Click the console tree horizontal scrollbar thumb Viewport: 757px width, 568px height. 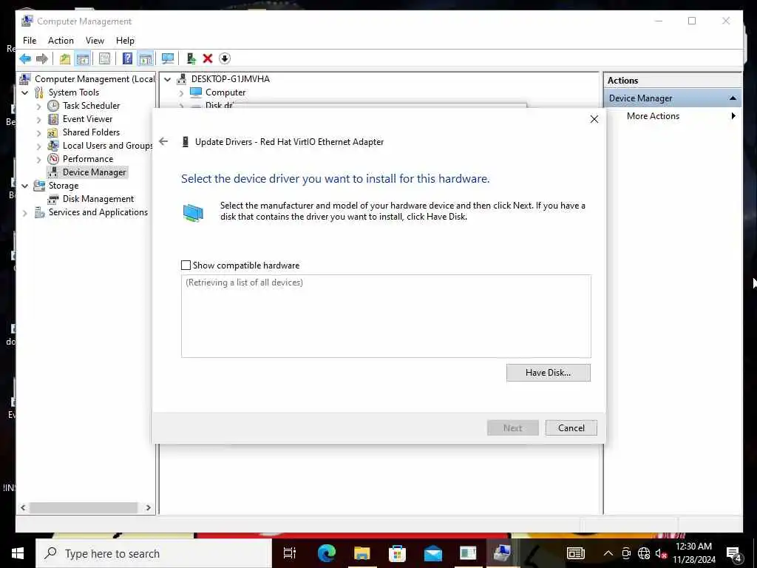(84, 507)
